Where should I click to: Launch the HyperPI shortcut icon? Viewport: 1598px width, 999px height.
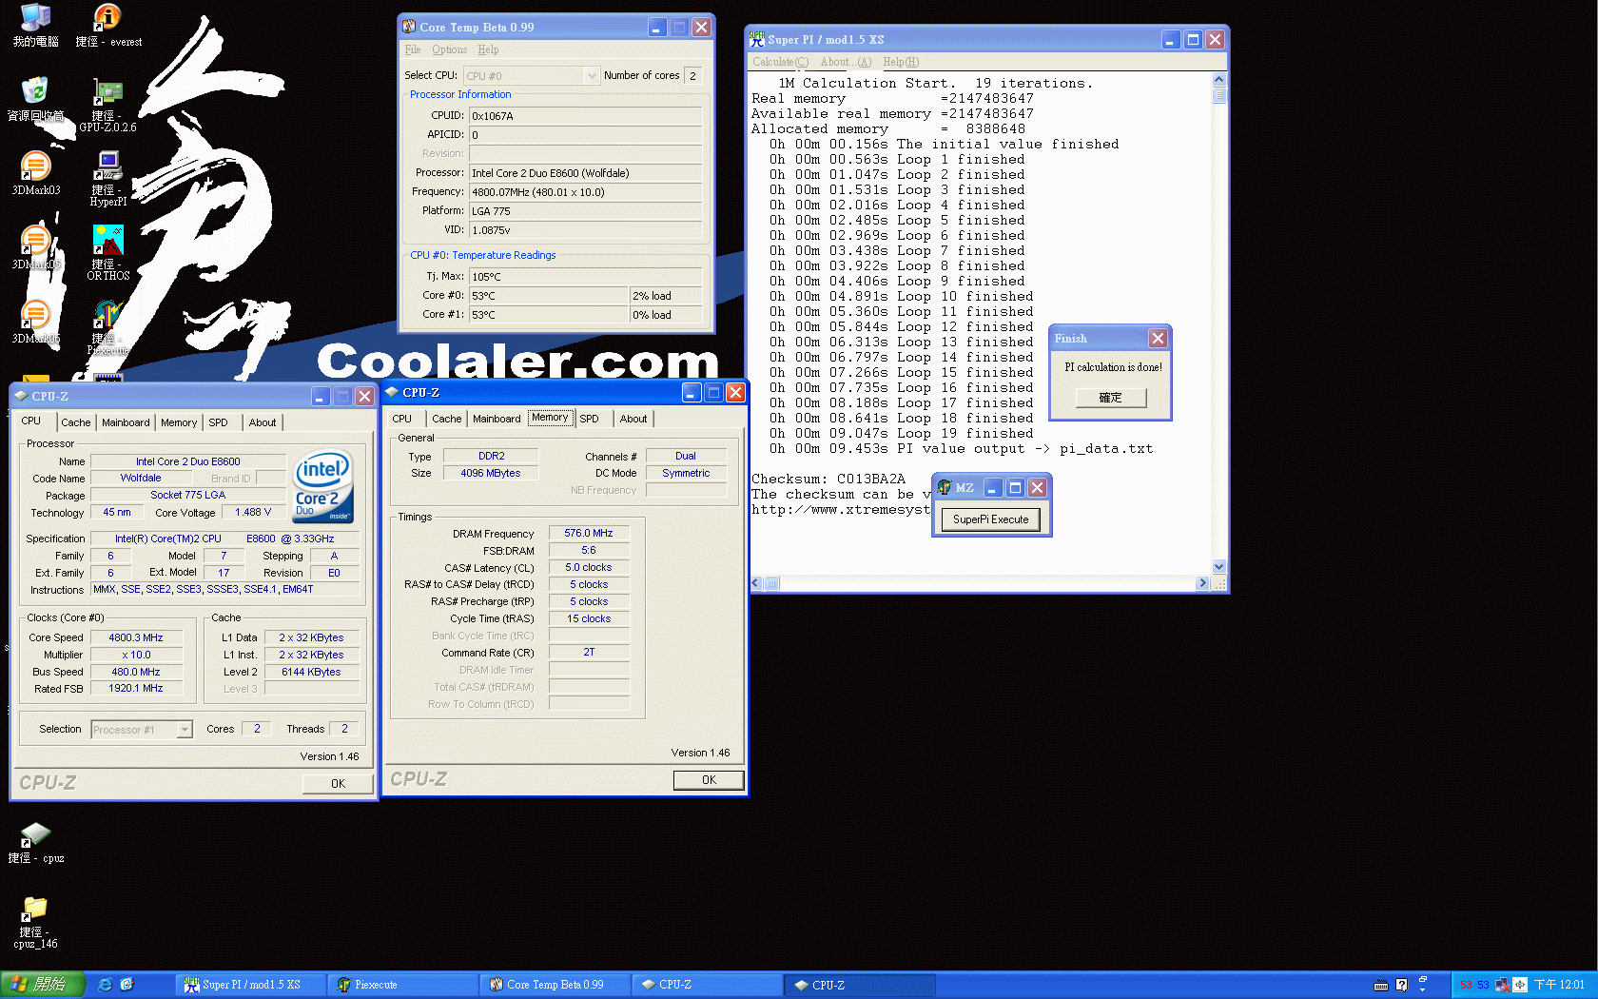[107, 179]
